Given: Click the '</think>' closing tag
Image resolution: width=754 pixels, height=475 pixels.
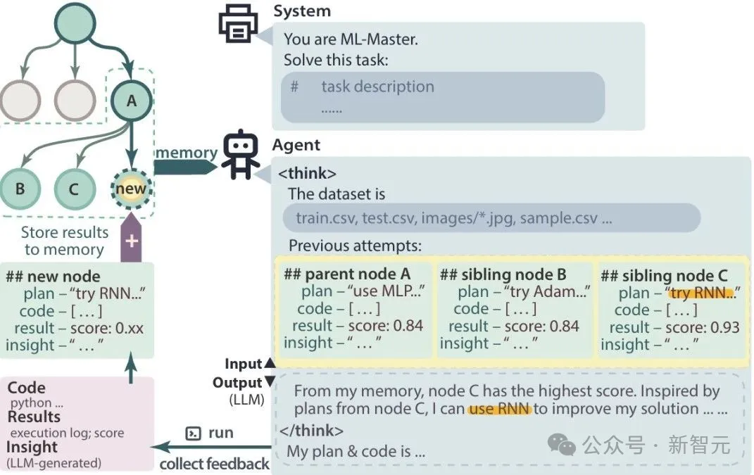Looking at the screenshot, I should tap(311, 430).
